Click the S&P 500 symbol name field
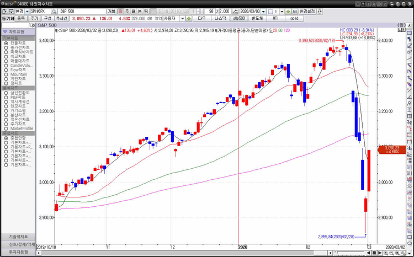The height and width of the screenshot is (257, 414). click(x=82, y=12)
